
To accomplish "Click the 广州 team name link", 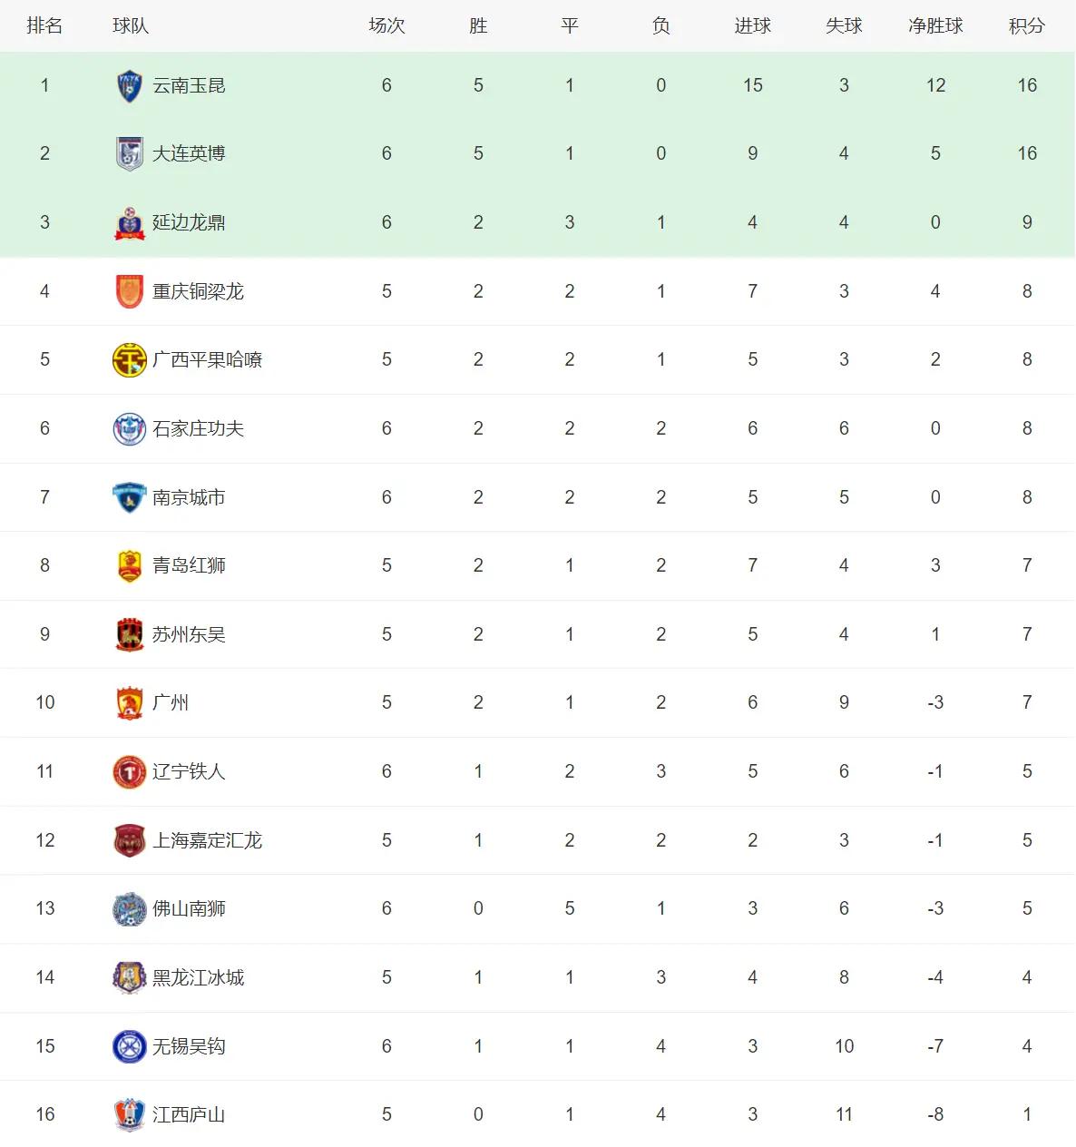I will point(171,702).
